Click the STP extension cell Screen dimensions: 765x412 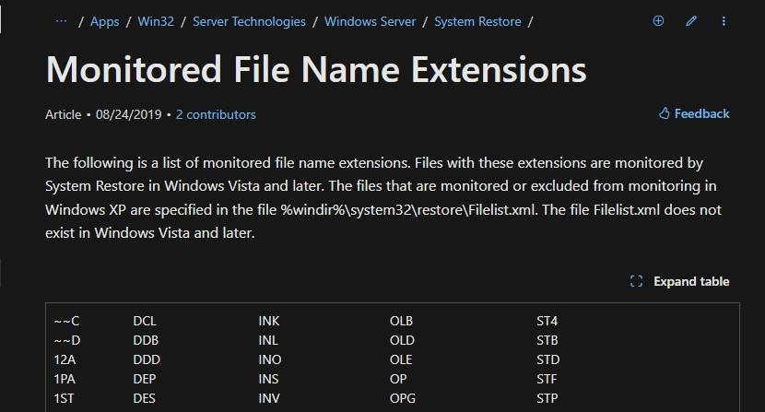pos(547,398)
